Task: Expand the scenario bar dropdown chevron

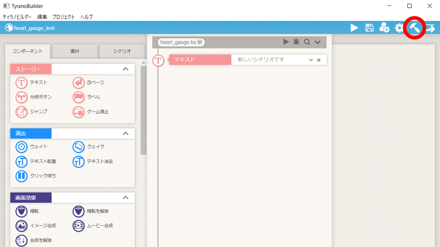Action: 318,42
